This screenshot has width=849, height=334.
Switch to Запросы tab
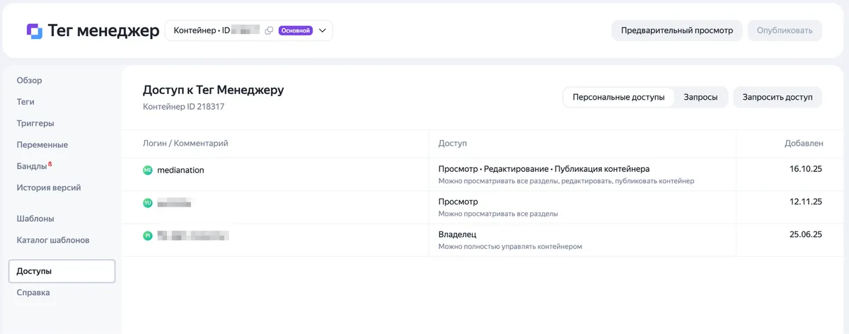point(700,98)
